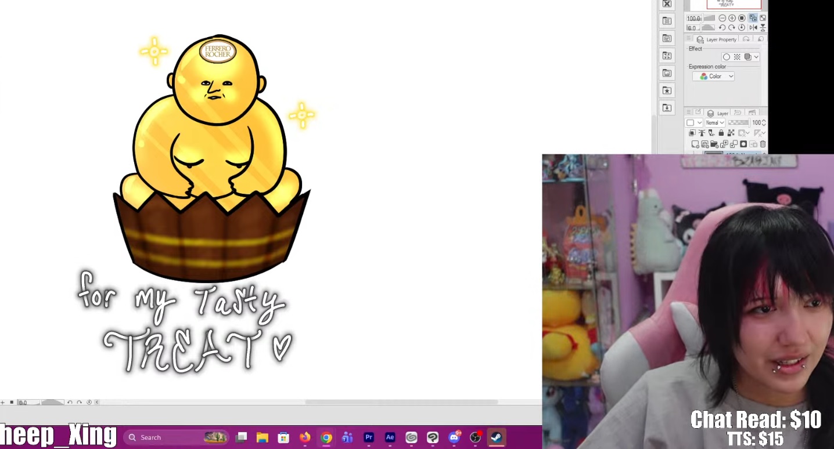
Task: Adjust the Navigator rotation slider
Action: coord(708,28)
